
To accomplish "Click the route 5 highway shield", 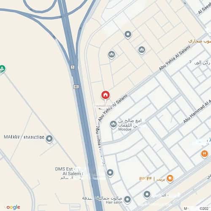I will pos(73,67).
